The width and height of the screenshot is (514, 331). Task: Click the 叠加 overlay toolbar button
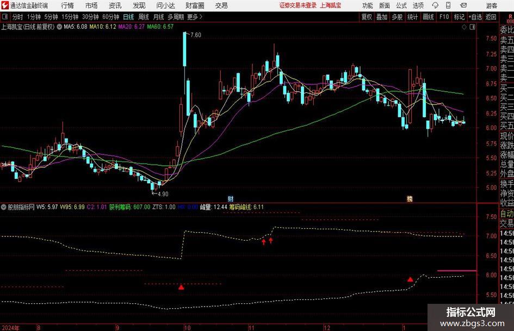pyautogui.click(x=382, y=17)
